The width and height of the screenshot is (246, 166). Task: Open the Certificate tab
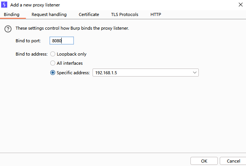point(89,14)
